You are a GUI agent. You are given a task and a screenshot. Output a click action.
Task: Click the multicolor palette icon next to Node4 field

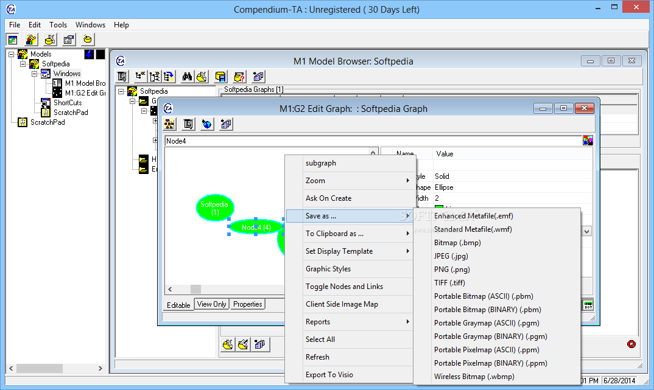588,141
